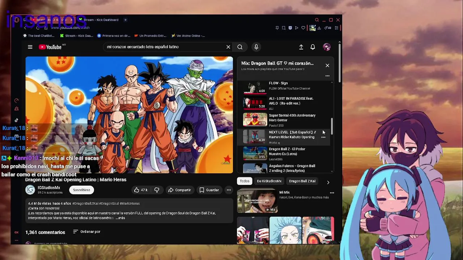Screen dimensions: 463x260
Task: Open the Create upload icon
Action: pyautogui.click(x=301, y=47)
